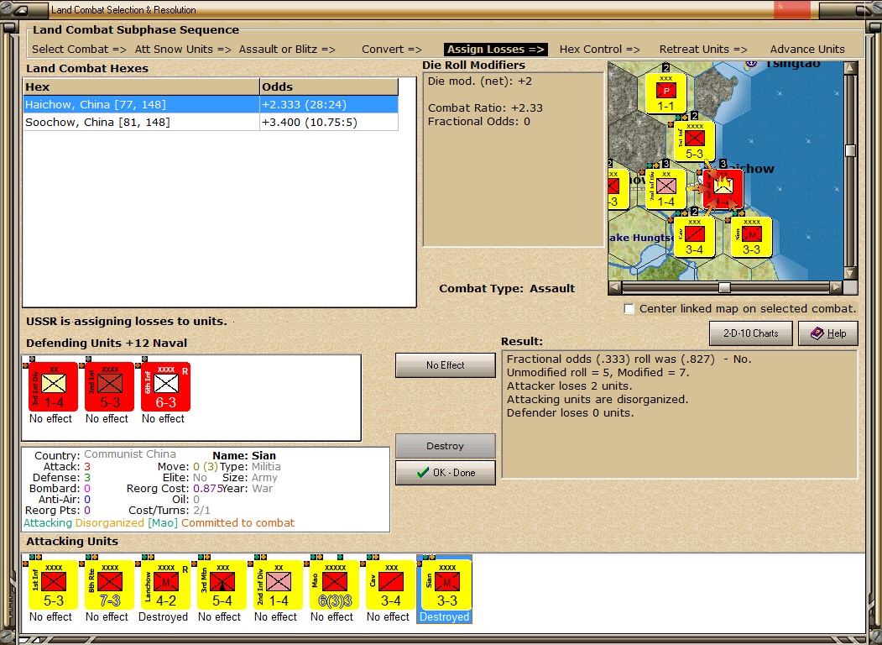Click Die mod. (net): +2 text
Viewport: 882px width, 645px height.
[480, 81]
